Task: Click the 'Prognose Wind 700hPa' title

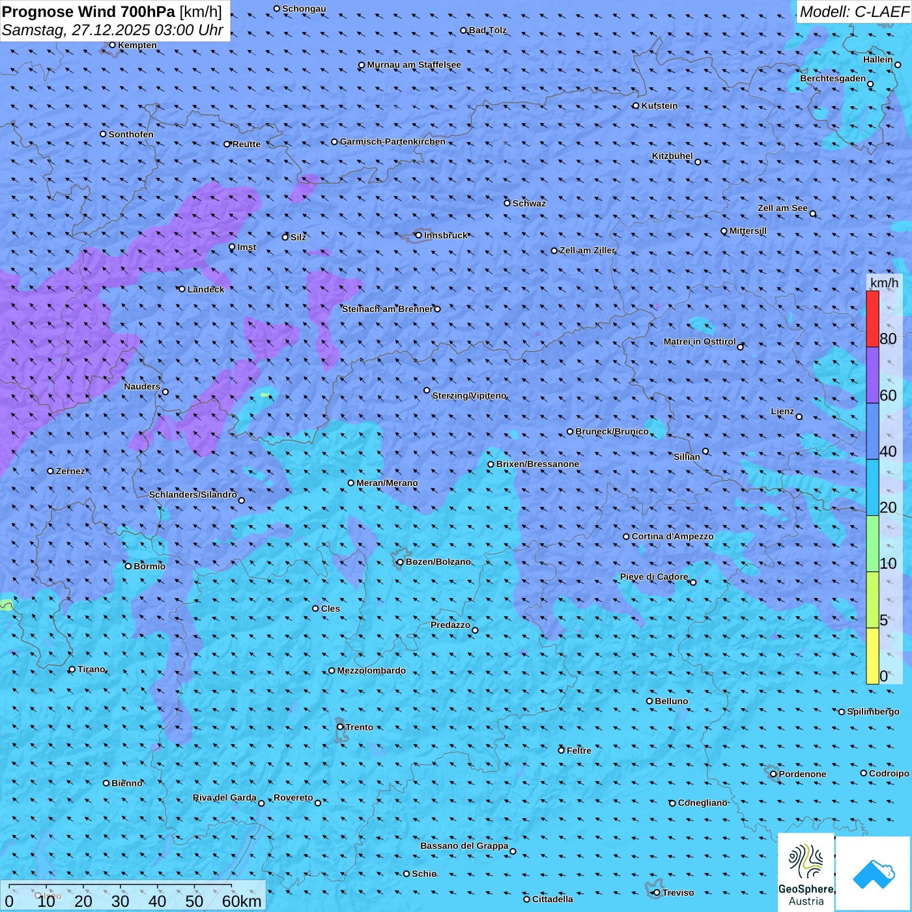Action: (89, 11)
